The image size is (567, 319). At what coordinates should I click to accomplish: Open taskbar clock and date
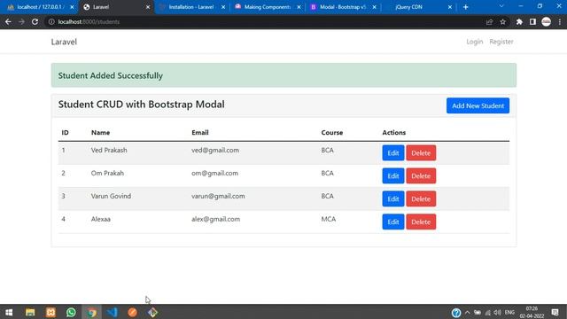pyautogui.click(x=532, y=313)
